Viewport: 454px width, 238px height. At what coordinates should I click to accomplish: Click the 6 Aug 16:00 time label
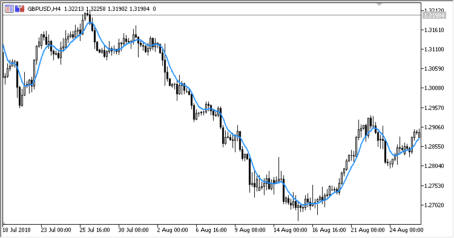tap(211, 230)
